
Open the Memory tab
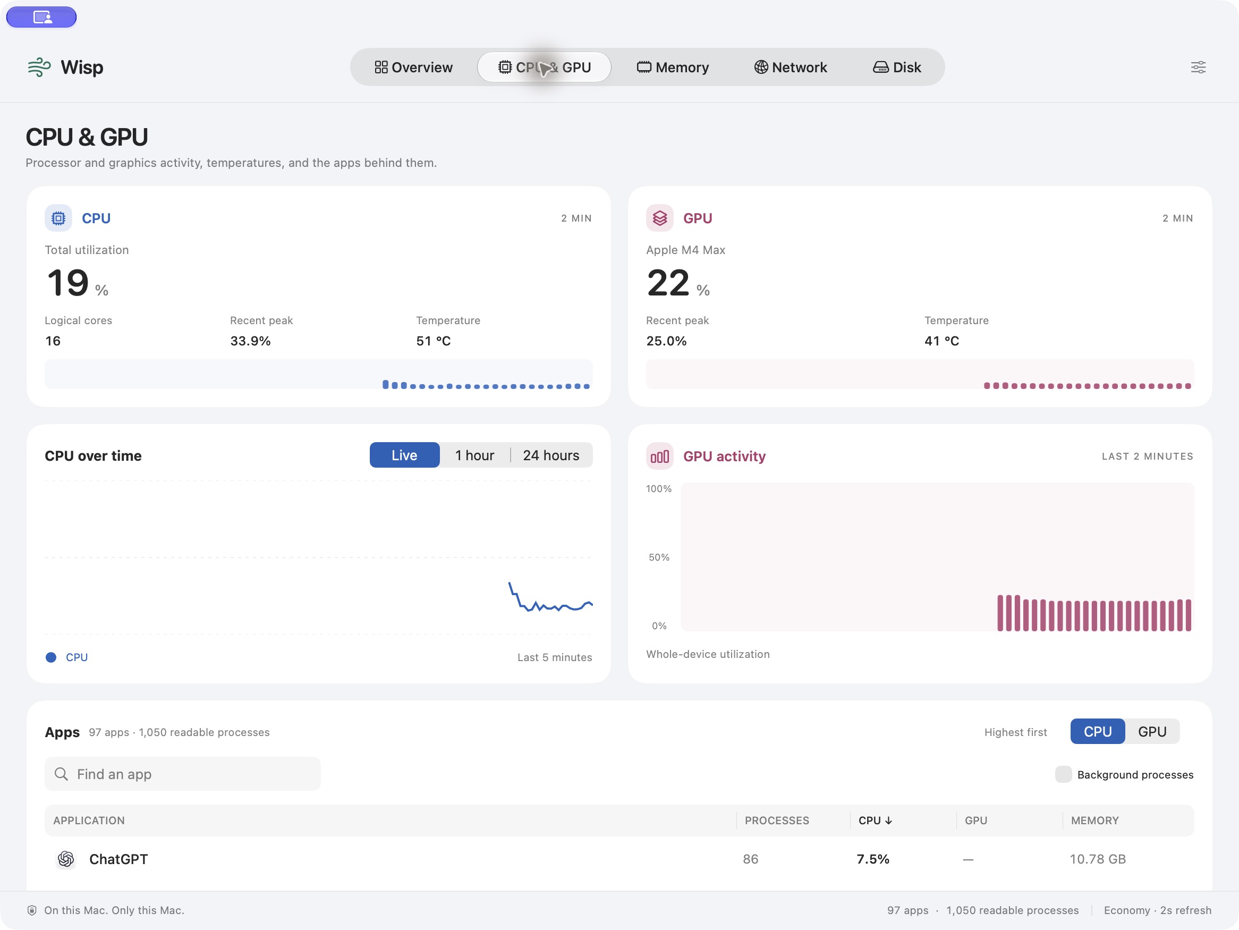point(673,67)
